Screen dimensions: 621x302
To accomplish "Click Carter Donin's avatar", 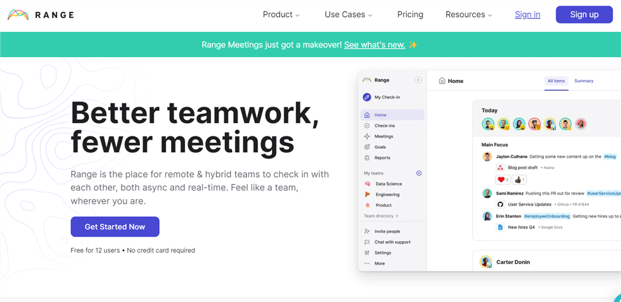I will (x=485, y=261).
